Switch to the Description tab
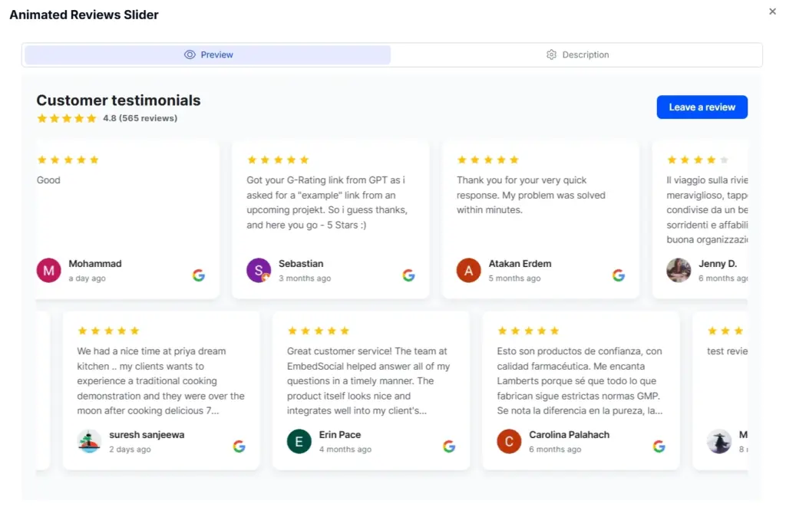 pyautogui.click(x=577, y=54)
